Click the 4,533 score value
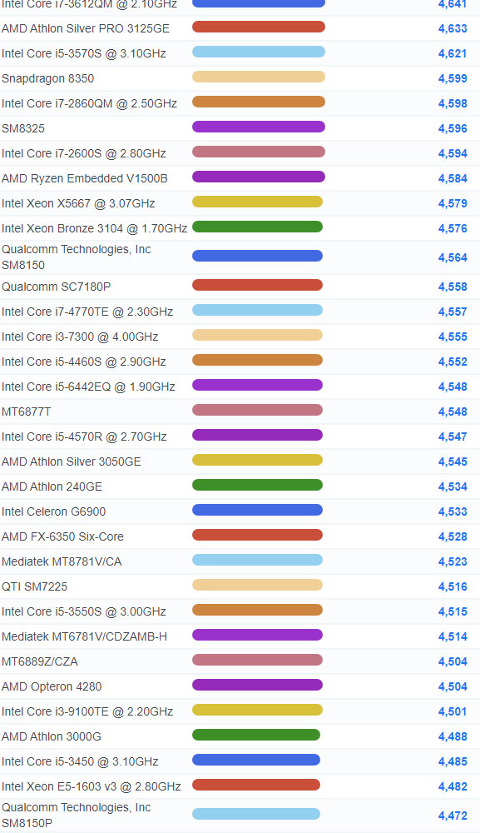This screenshot has height=833, width=480. [453, 511]
